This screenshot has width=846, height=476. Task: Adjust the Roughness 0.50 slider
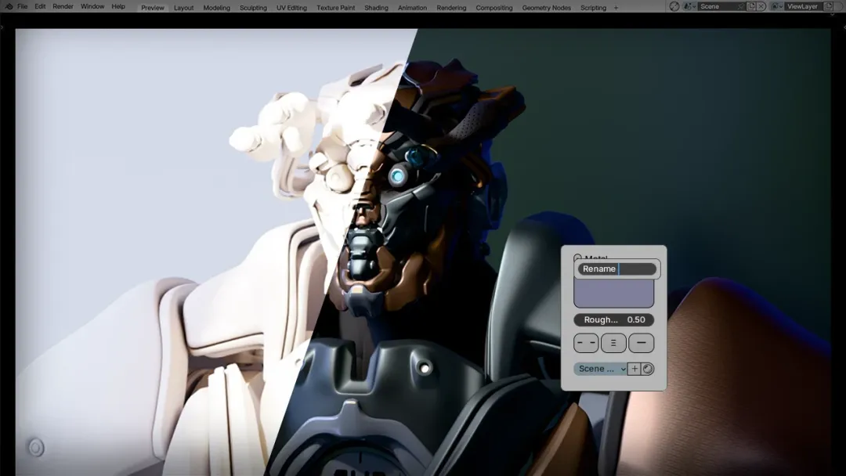(x=613, y=319)
